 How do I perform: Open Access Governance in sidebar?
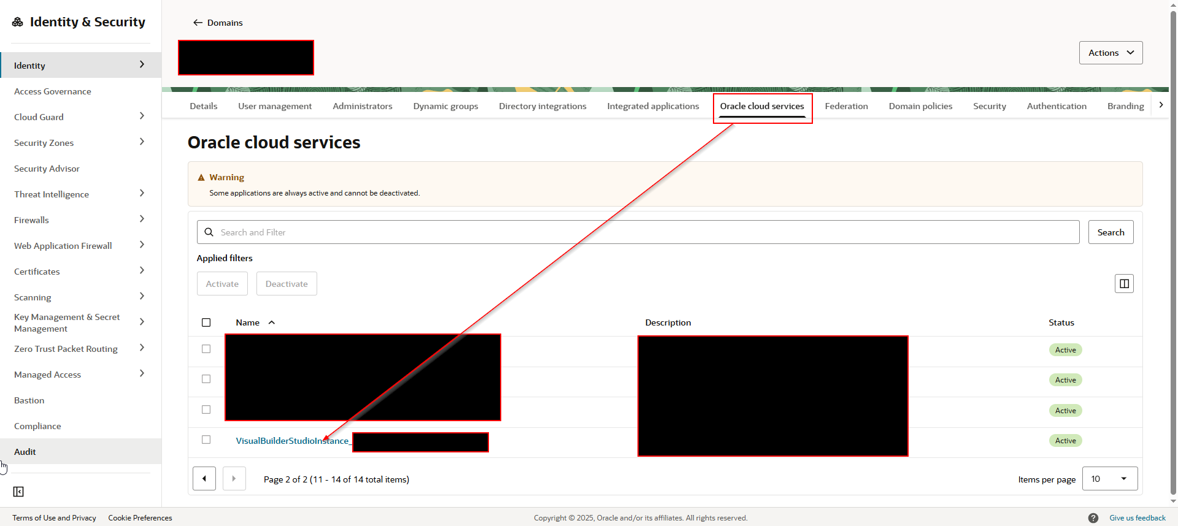[53, 91]
